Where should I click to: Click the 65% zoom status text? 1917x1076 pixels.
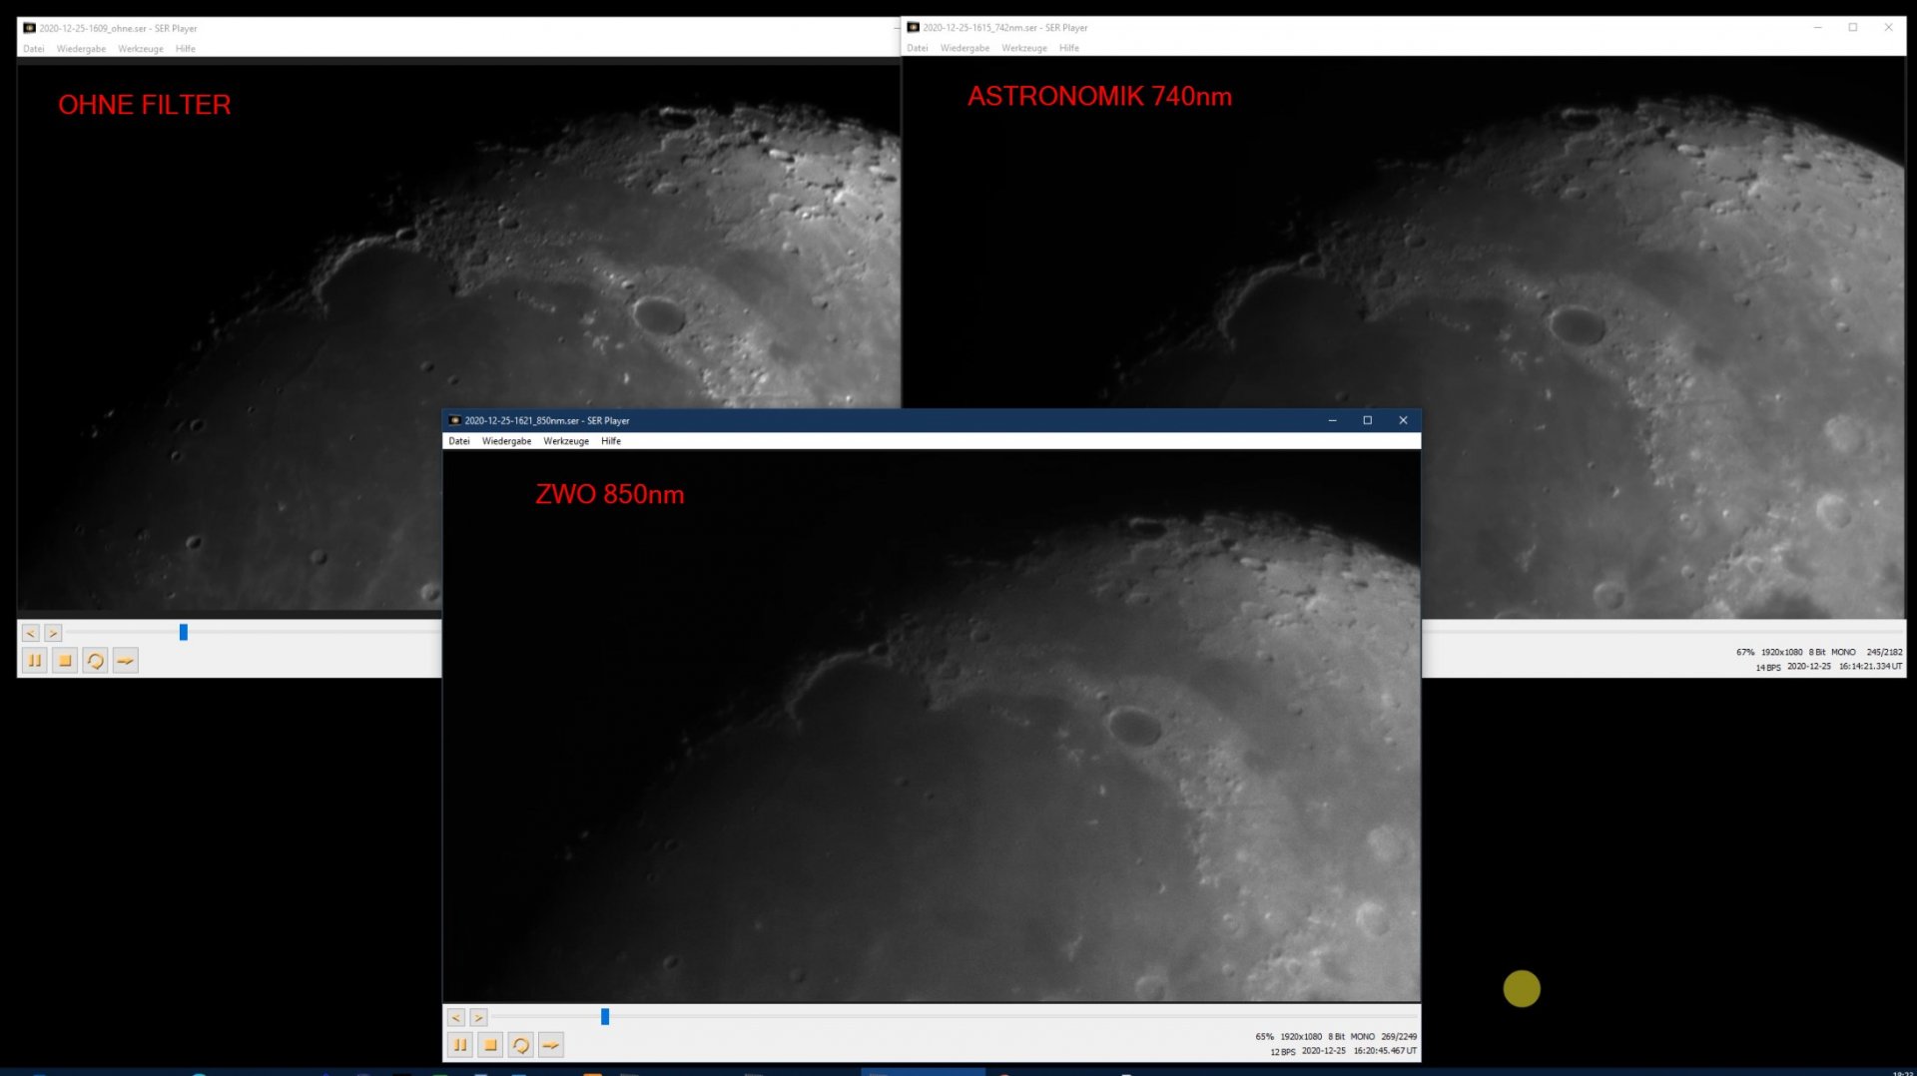coord(1265,1037)
